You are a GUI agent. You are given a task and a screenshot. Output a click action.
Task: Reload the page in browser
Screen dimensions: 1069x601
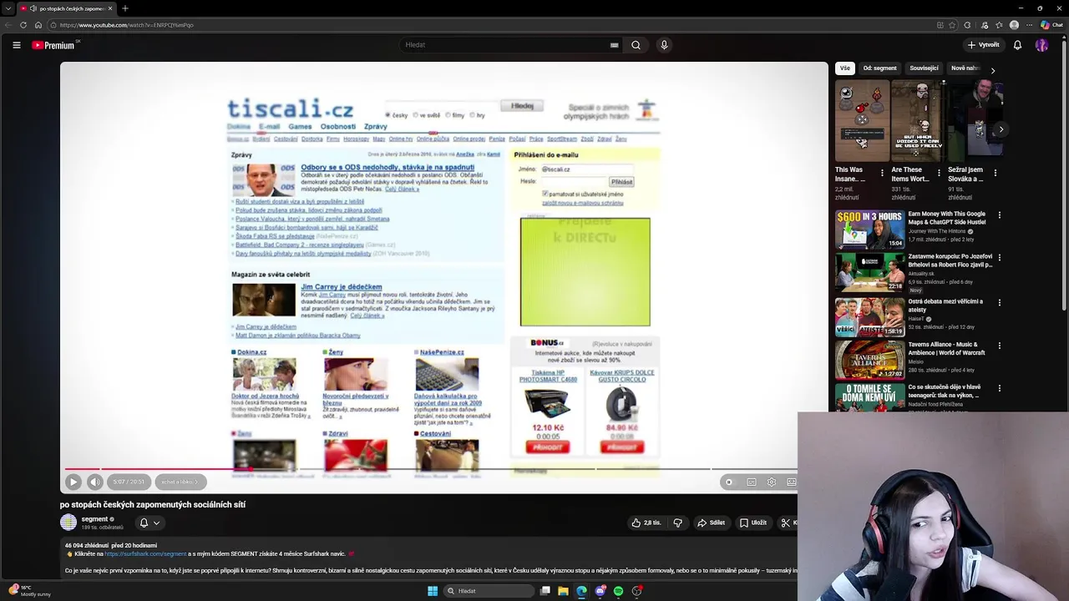coord(23,25)
